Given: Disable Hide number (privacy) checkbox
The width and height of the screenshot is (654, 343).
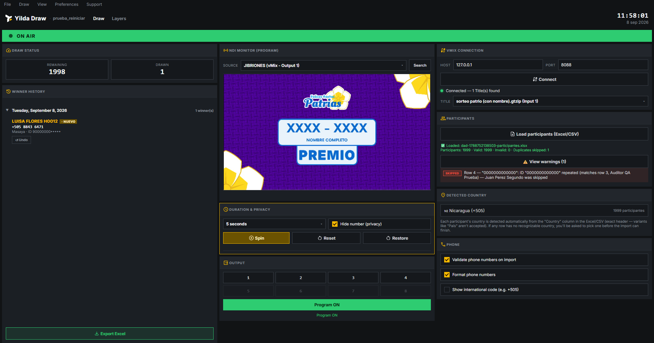Looking at the screenshot, I should pyautogui.click(x=335, y=224).
